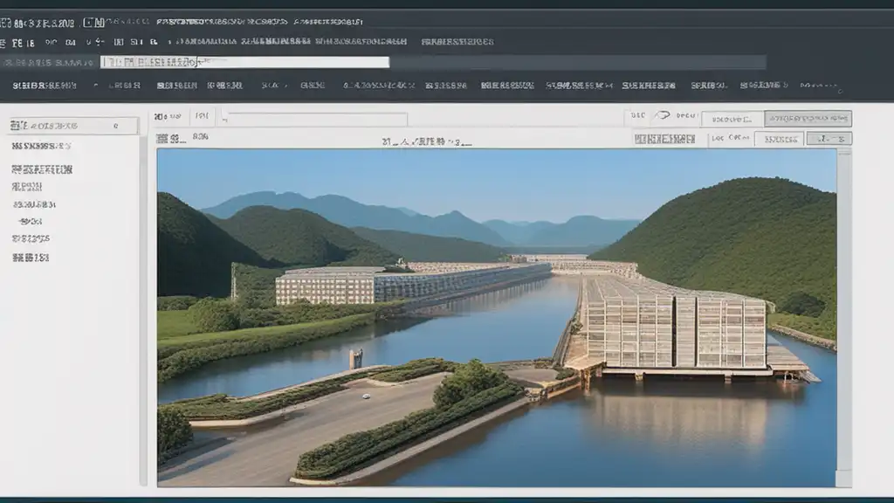
Task: Switch to the second small tab above the photo
Action: 201,138
